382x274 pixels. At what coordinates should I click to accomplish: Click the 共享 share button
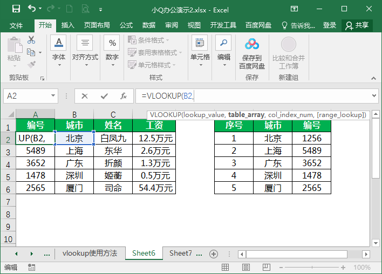(x=357, y=25)
